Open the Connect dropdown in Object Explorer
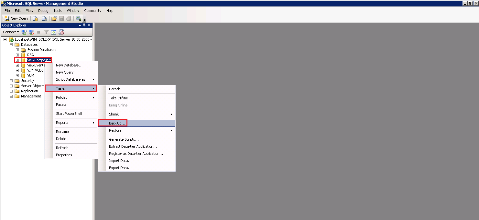The width and height of the screenshot is (479, 220). [x=11, y=32]
